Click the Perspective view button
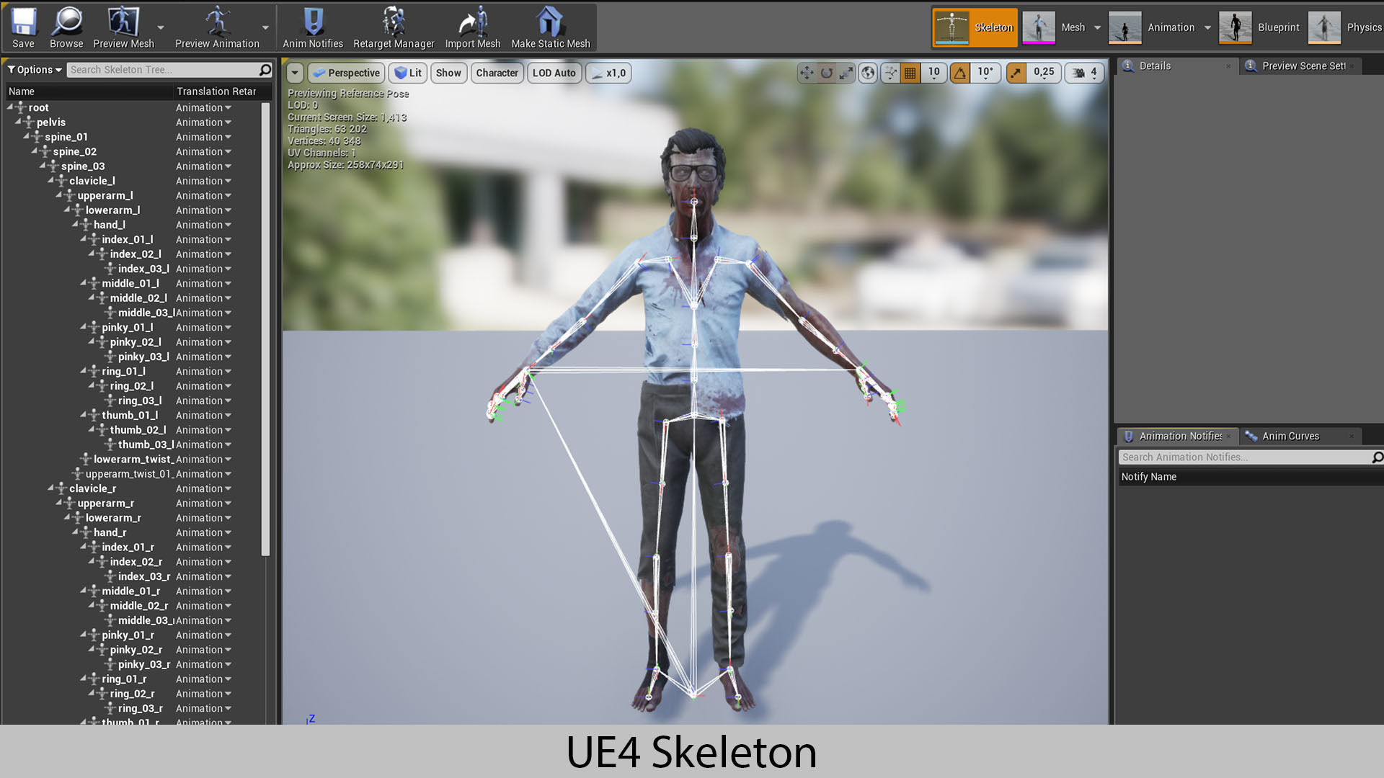The image size is (1384, 778). tap(346, 73)
